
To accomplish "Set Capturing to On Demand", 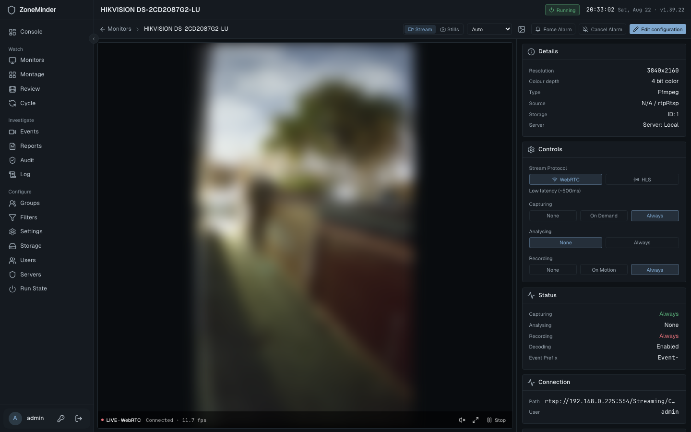I will click(604, 216).
